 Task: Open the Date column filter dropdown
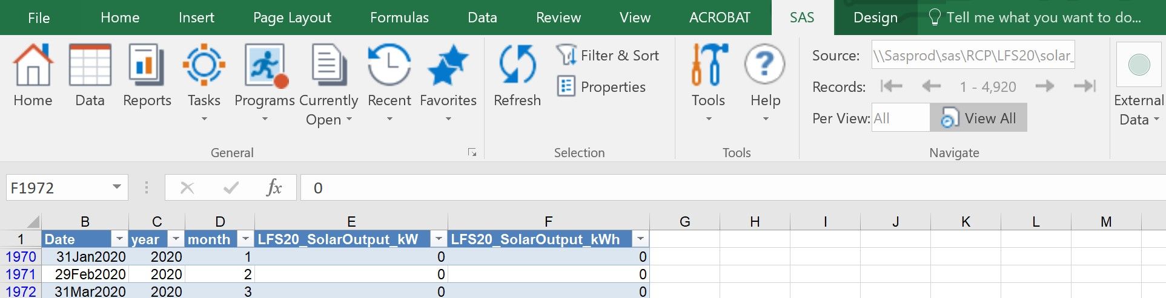[x=120, y=239]
